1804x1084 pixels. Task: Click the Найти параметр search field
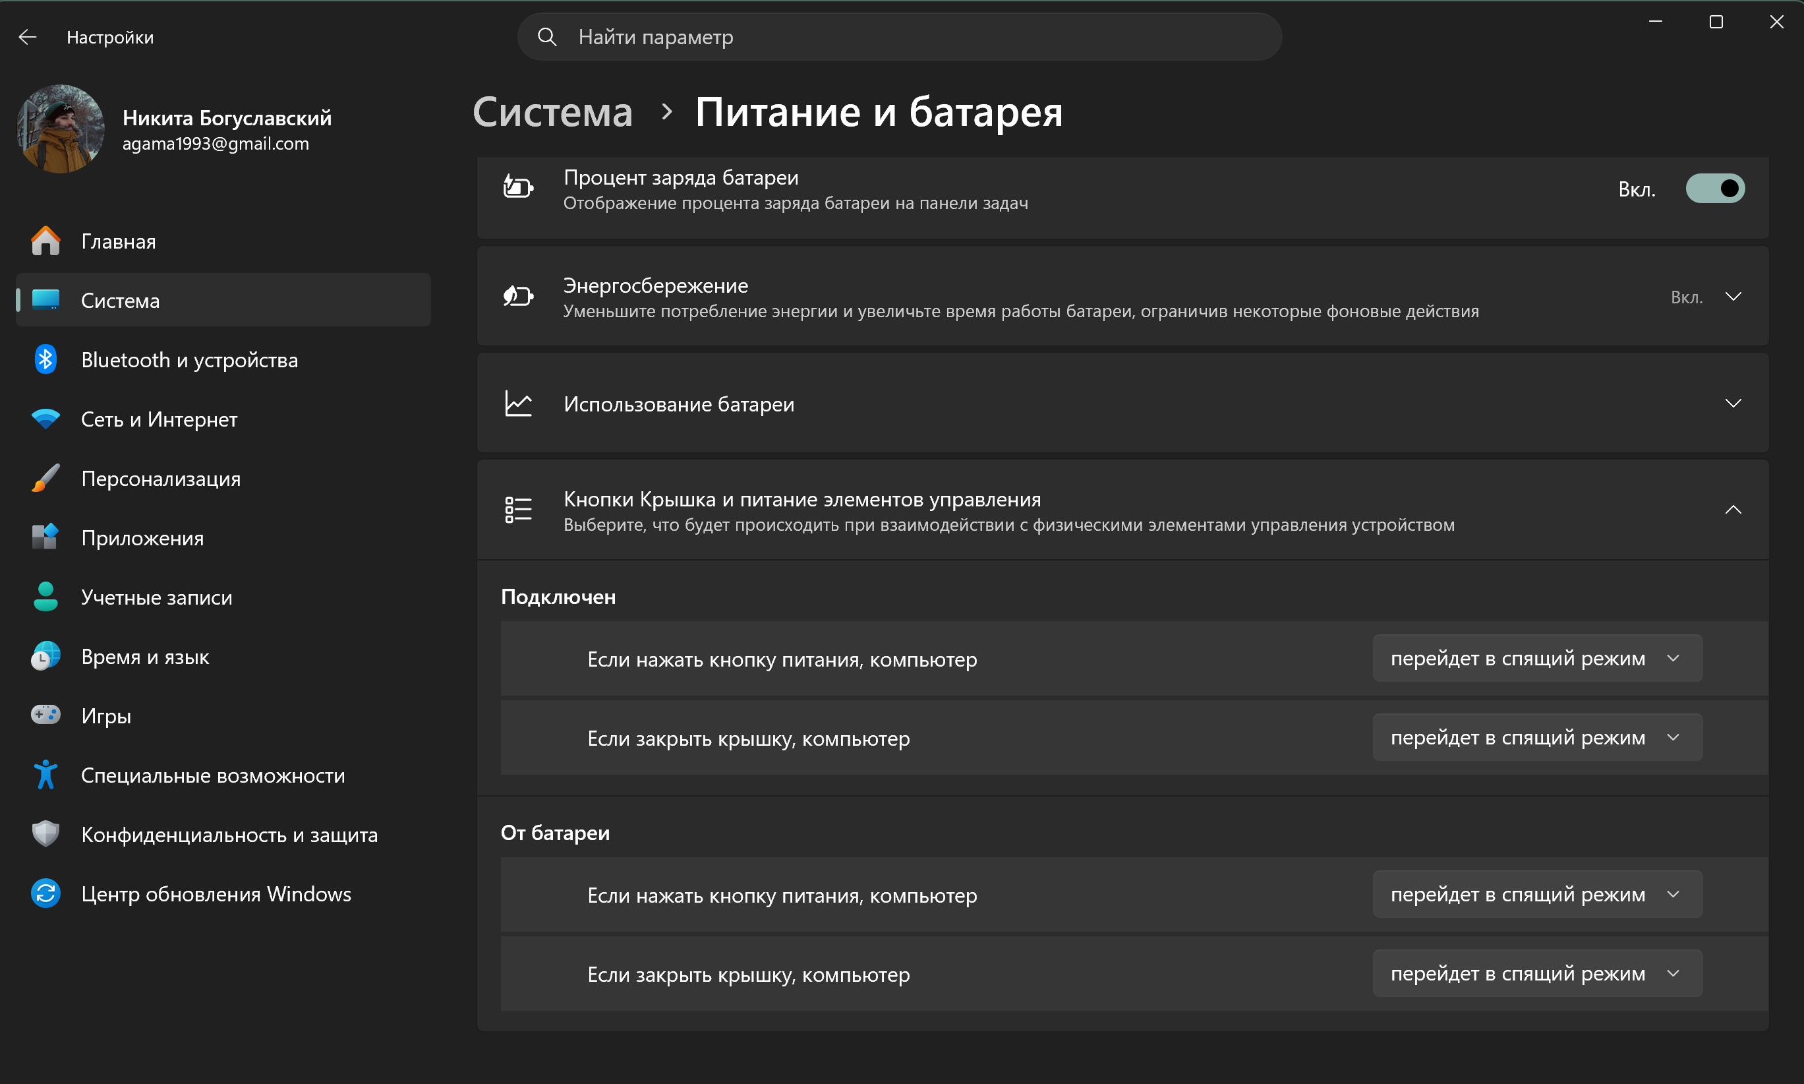(x=900, y=36)
